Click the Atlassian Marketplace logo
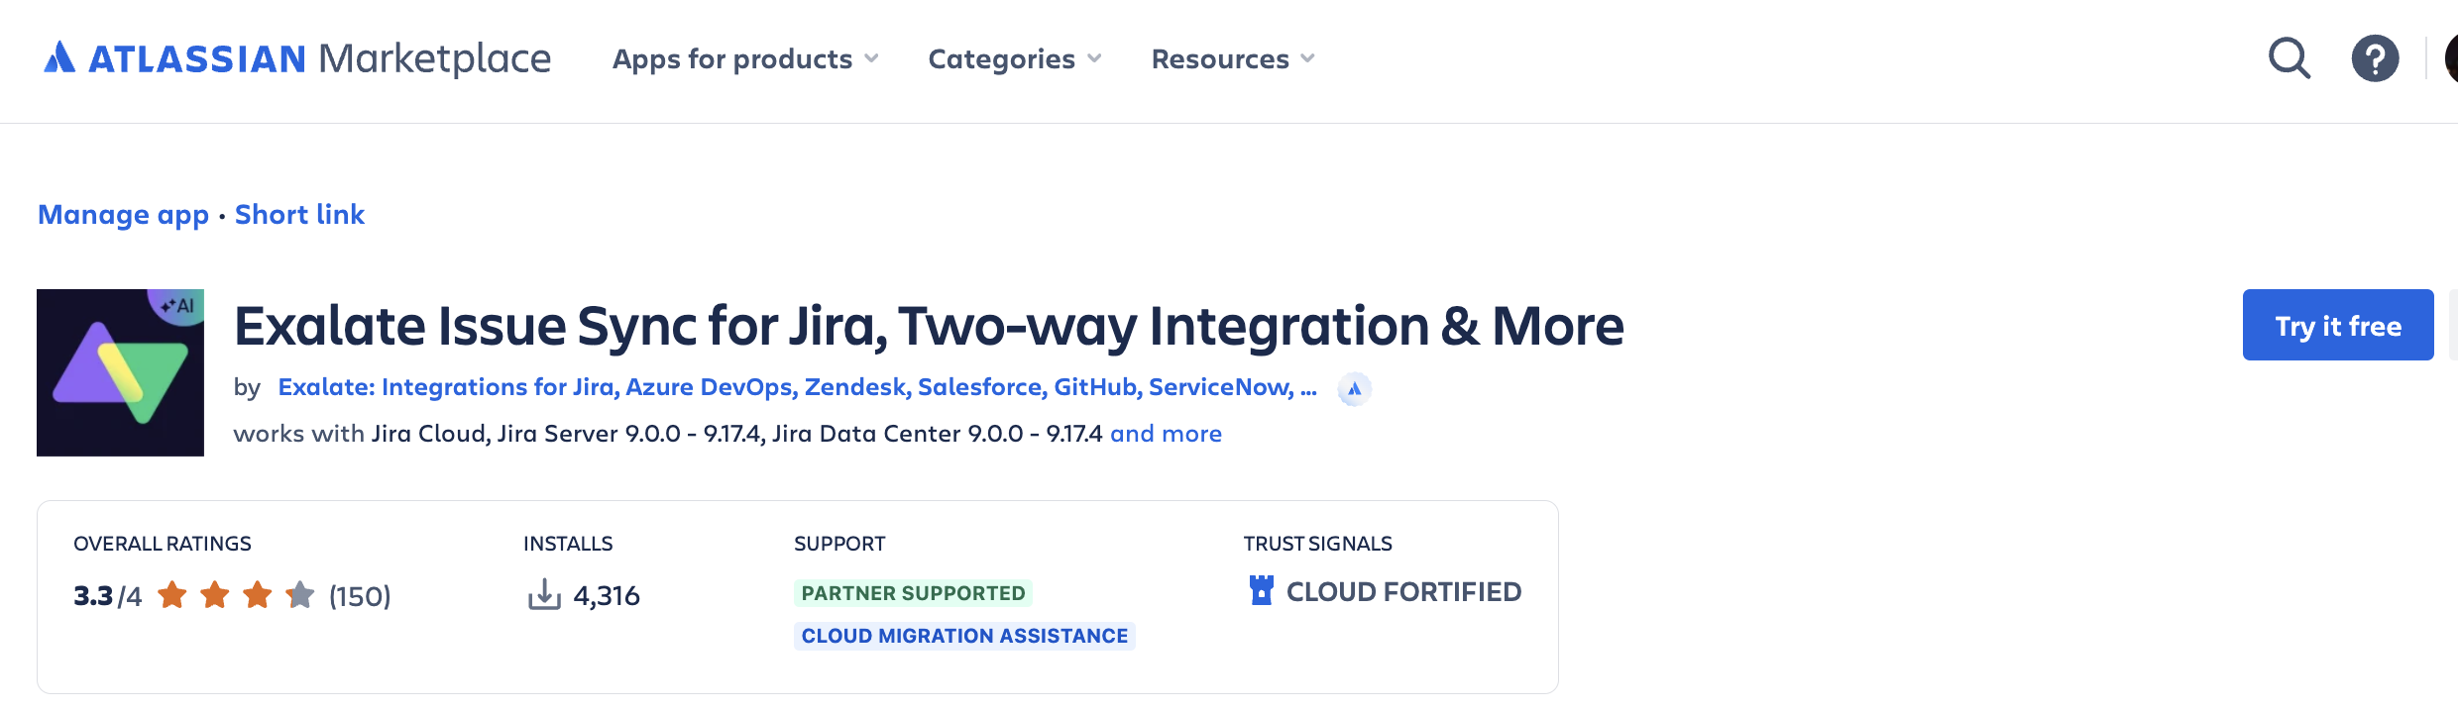The image size is (2458, 713). [297, 58]
